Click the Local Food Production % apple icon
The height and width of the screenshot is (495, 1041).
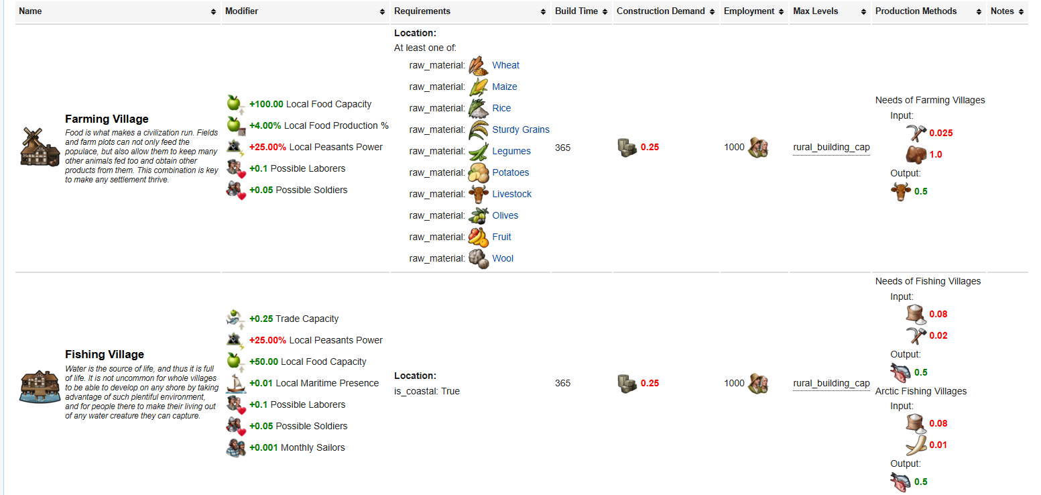236,125
